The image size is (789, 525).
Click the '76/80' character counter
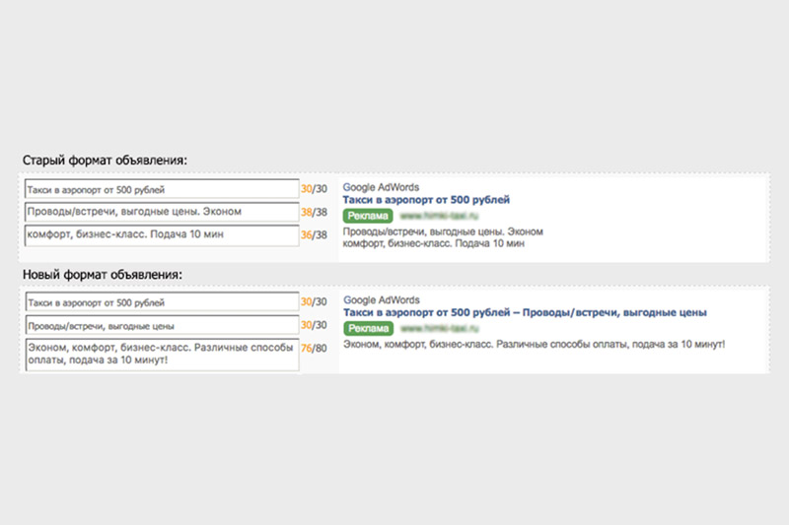[314, 348]
